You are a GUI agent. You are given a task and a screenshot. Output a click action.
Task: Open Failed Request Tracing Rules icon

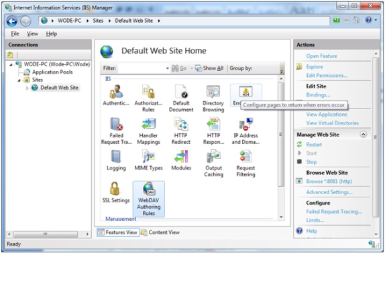click(117, 131)
